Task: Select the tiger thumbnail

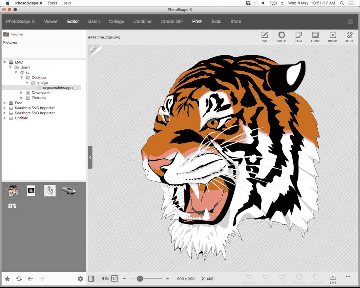Action: 12,191
